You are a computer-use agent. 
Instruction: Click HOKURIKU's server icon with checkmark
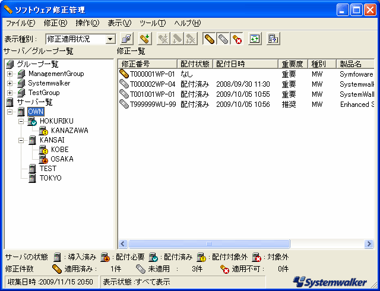point(32,121)
